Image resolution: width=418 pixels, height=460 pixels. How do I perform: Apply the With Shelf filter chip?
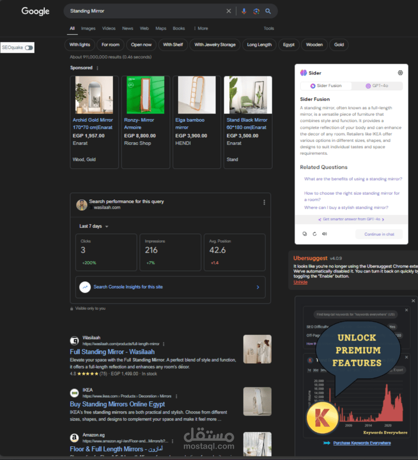tap(173, 44)
